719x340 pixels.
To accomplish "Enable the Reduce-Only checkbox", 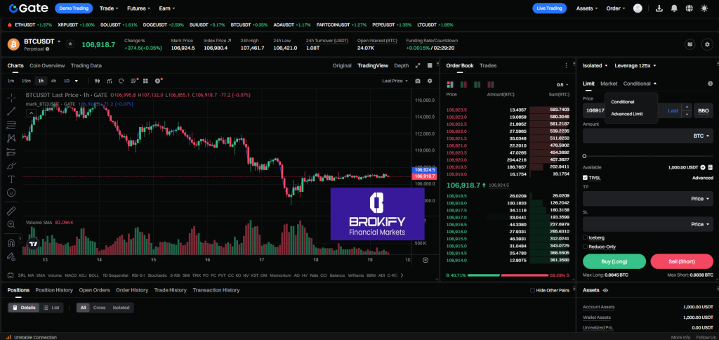I will click(x=585, y=247).
